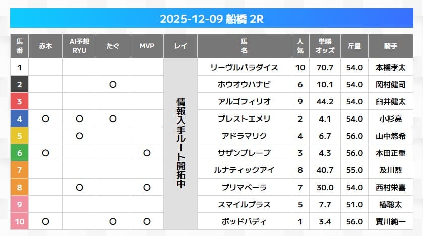This screenshot has height=236, width=423.
Task: Select the MVP column header
Action: (x=147, y=46)
